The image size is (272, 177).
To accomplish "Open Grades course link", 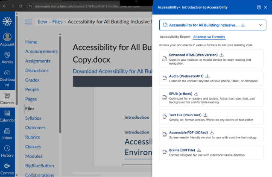I will 32,80.
